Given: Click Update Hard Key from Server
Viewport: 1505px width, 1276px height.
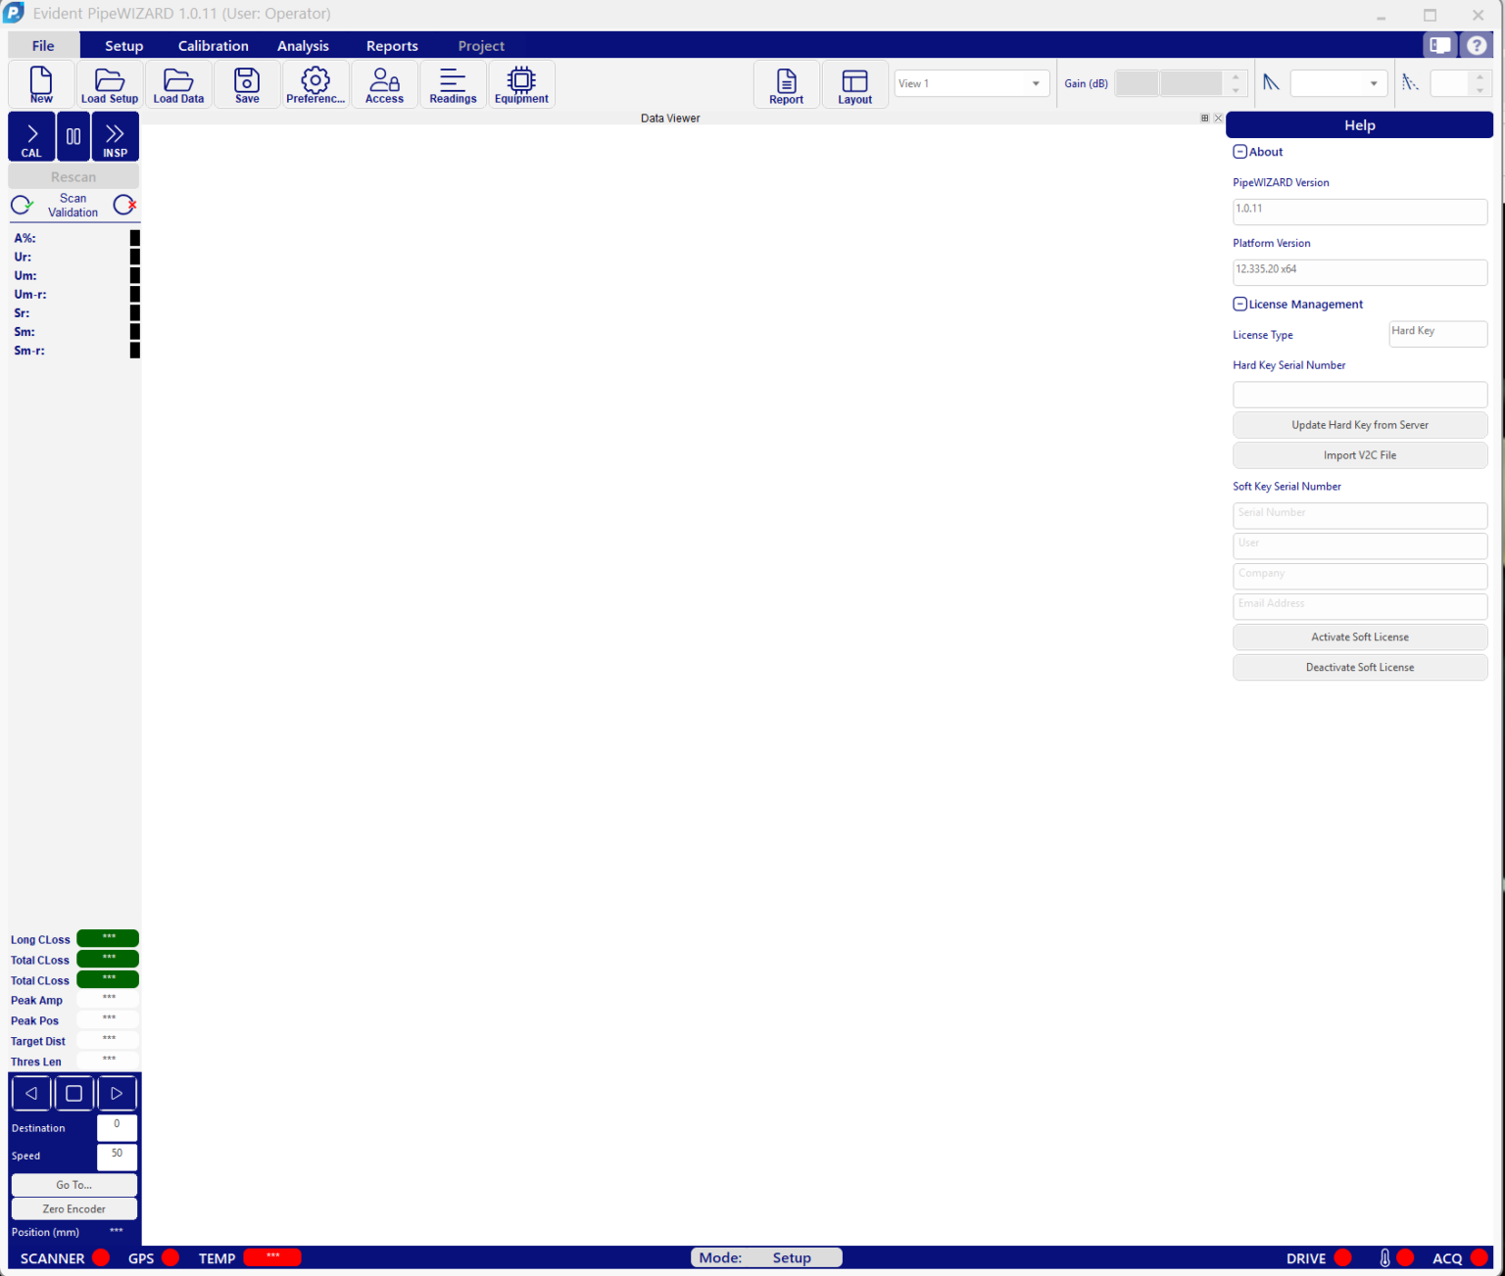Looking at the screenshot, I should click(1360, 425).
